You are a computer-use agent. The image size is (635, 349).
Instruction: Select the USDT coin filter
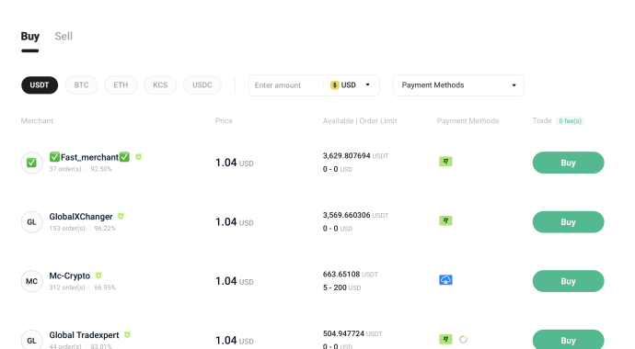[40, 85]
